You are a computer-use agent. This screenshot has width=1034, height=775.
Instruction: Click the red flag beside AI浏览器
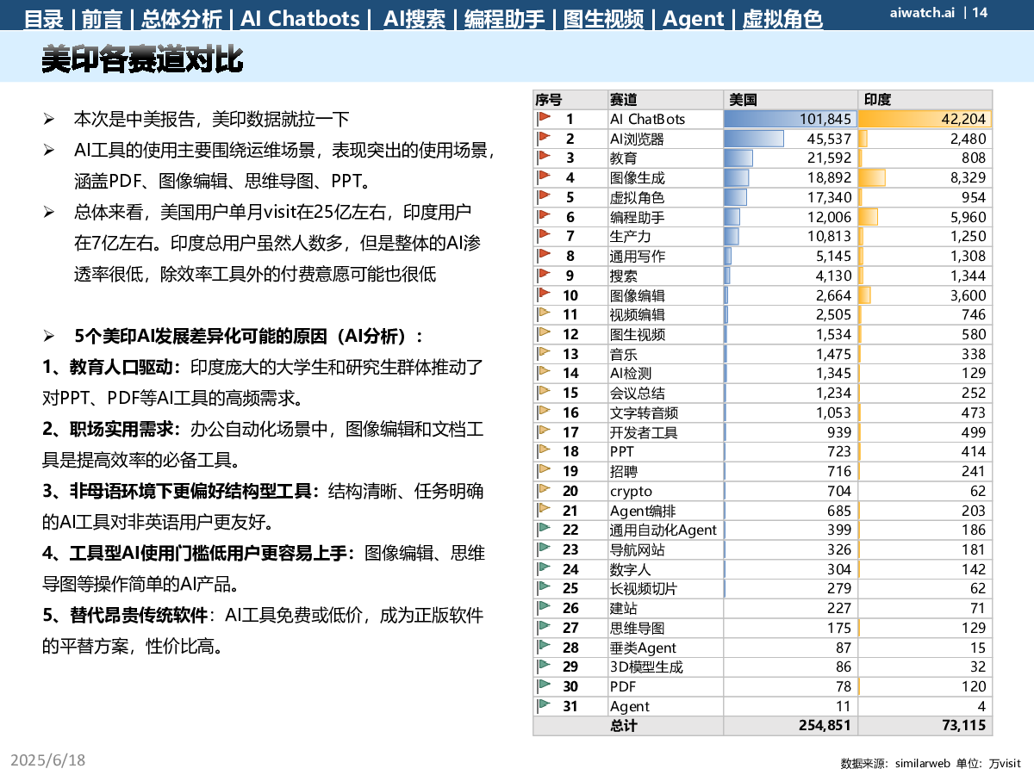click(544, 139)
